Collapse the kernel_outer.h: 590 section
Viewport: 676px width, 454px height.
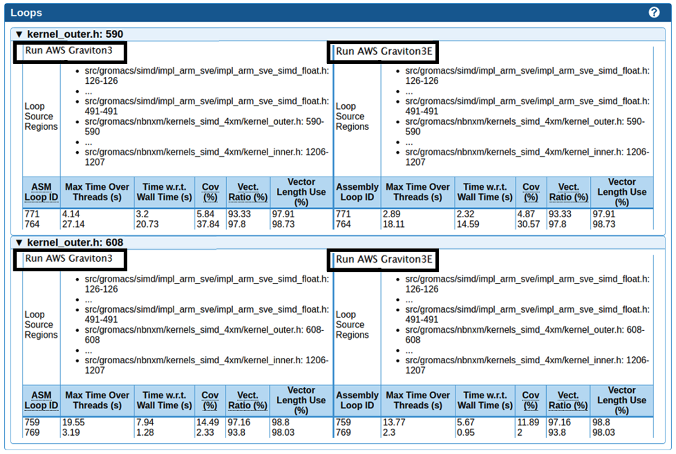coord(20,33)
